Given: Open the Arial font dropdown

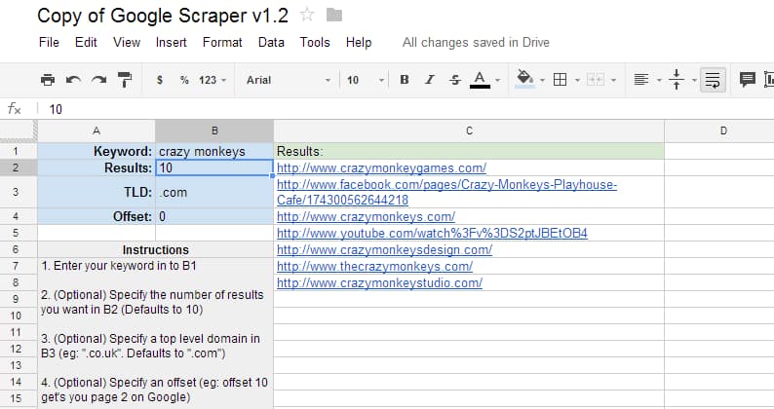Looking at the screenshot, I should point(283,80).
